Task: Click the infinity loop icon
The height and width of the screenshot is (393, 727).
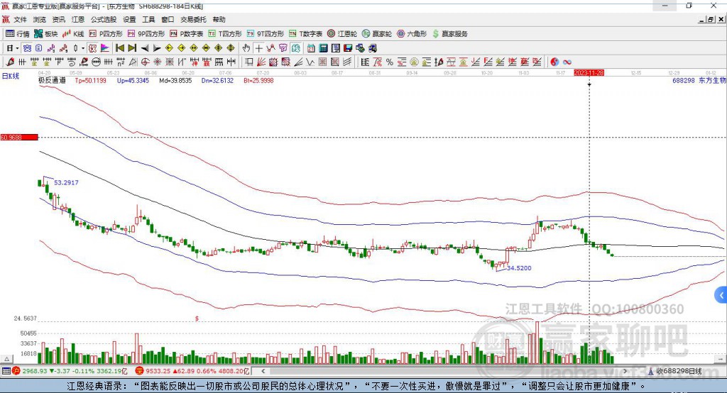Action: pyautogui.click(x=567, y=62)
